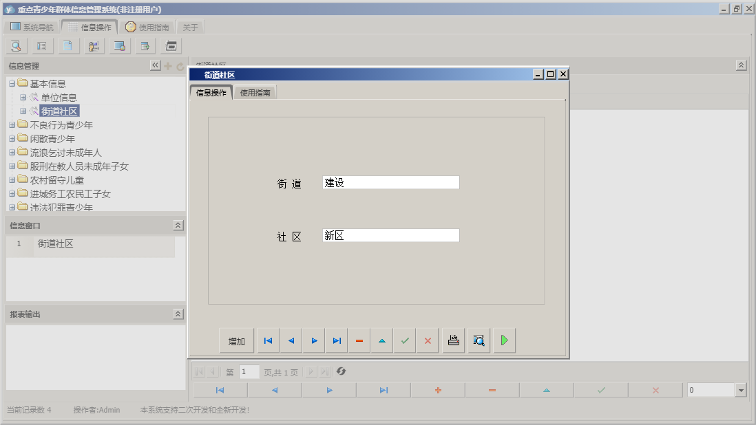Click the print icon in the dialog
Image resolution: width=756 pixels, height=425 pixels.
click(453, 340)
